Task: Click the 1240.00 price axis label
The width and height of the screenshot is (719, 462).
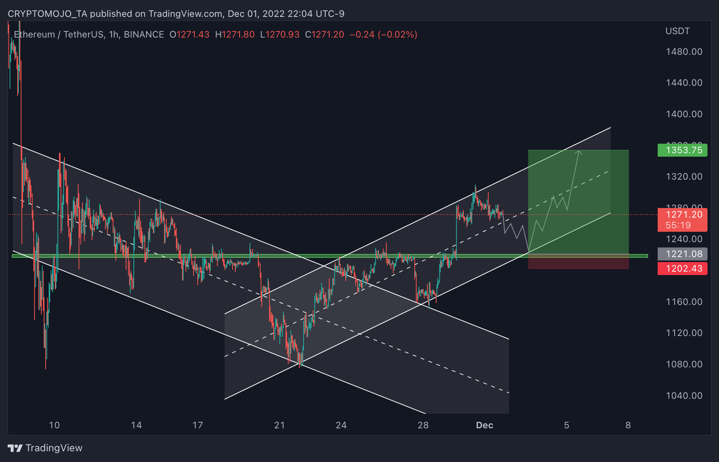Action: click(x=684, y=239)
